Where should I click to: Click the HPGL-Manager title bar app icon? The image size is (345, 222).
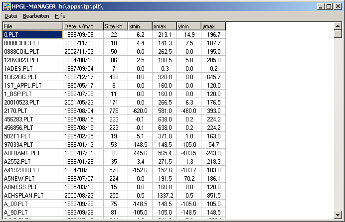coord(5,6)
